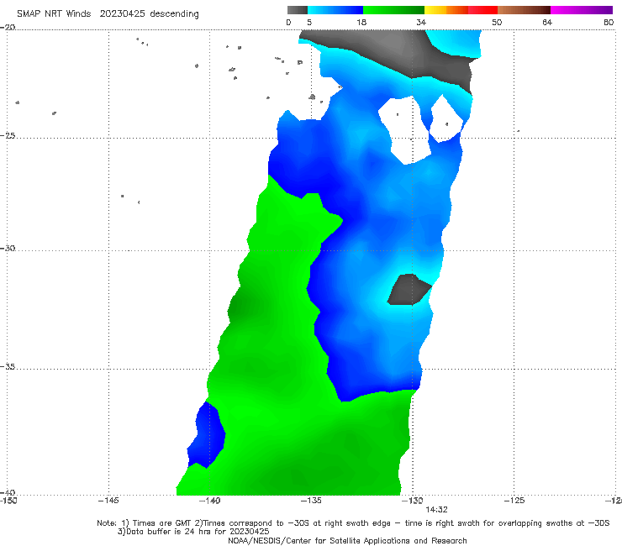Click the -140 longitude axis label
This screenshot has height=546, width=622.
click(209, 501)
